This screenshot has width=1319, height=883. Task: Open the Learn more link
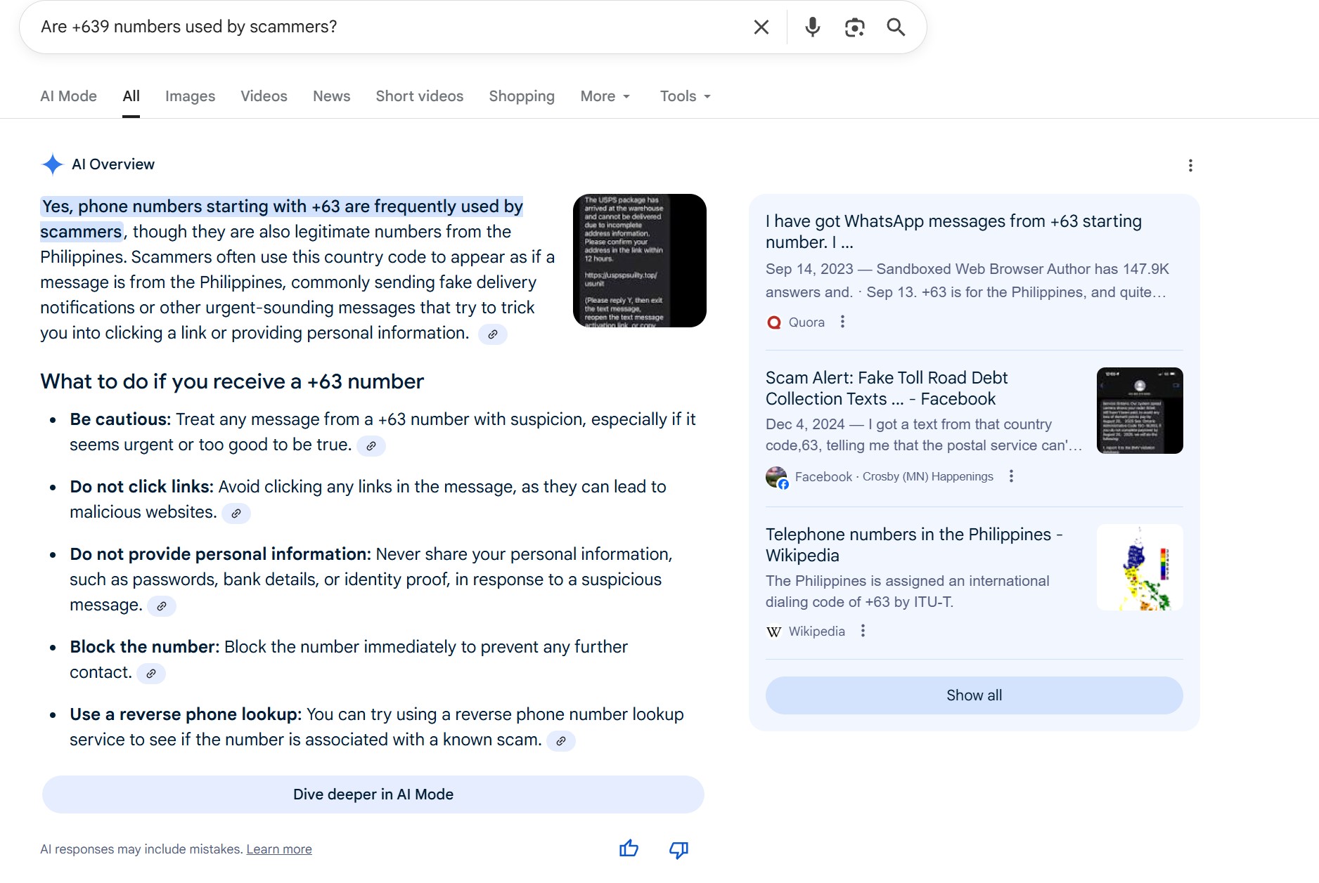(278, 849)
